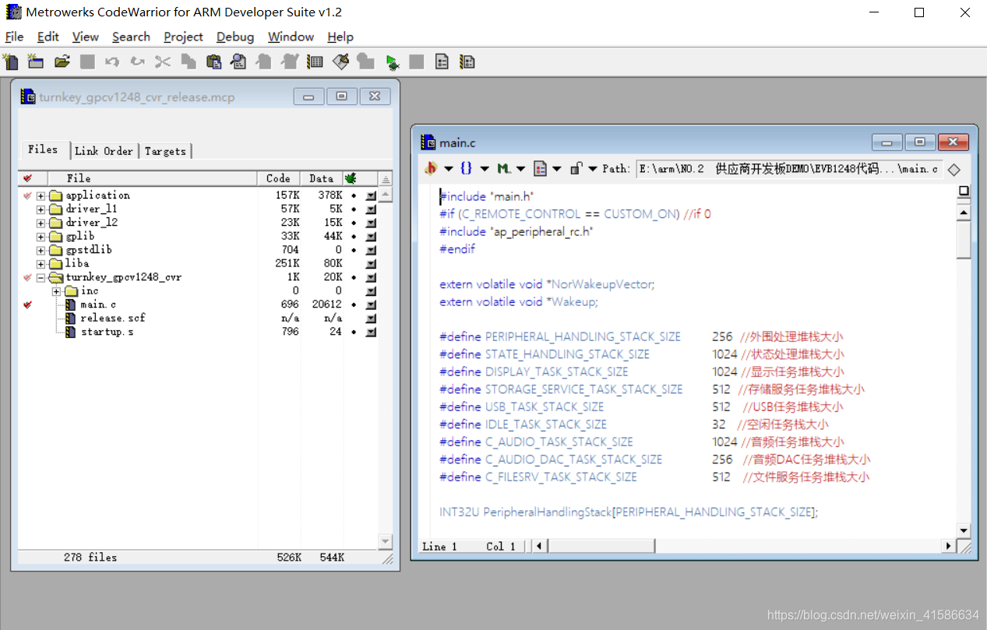This screenshot has height=630, width=987.
Task: Collapse the turnkey_gpcv1248_cvr group
Action: pos(41,277)
